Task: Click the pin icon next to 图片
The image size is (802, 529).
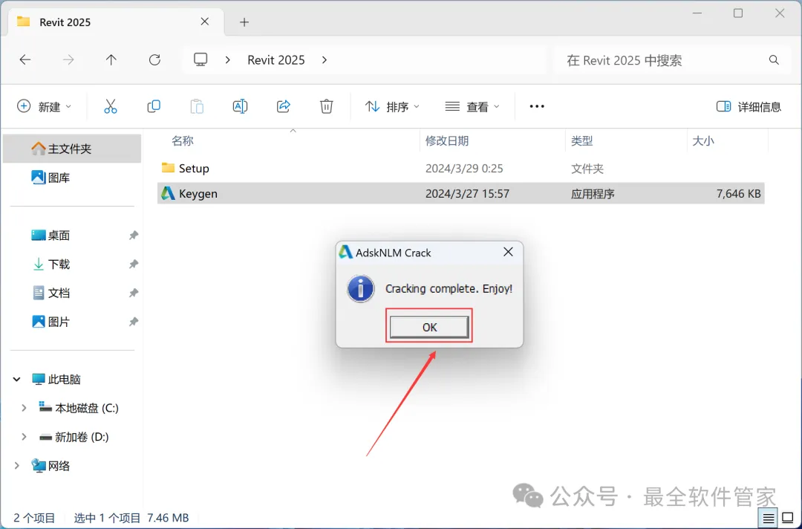Action: (133, 322)
